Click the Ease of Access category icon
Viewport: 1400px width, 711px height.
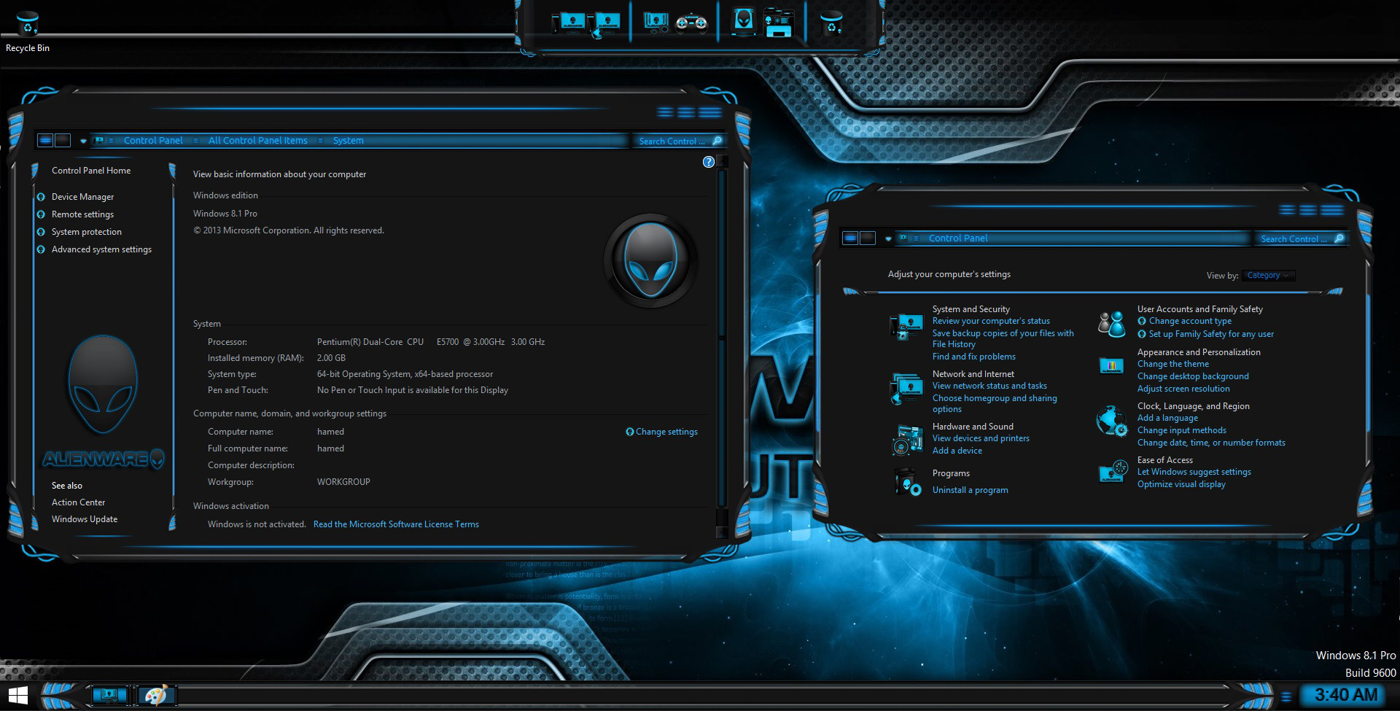[x=1113, y=472]
